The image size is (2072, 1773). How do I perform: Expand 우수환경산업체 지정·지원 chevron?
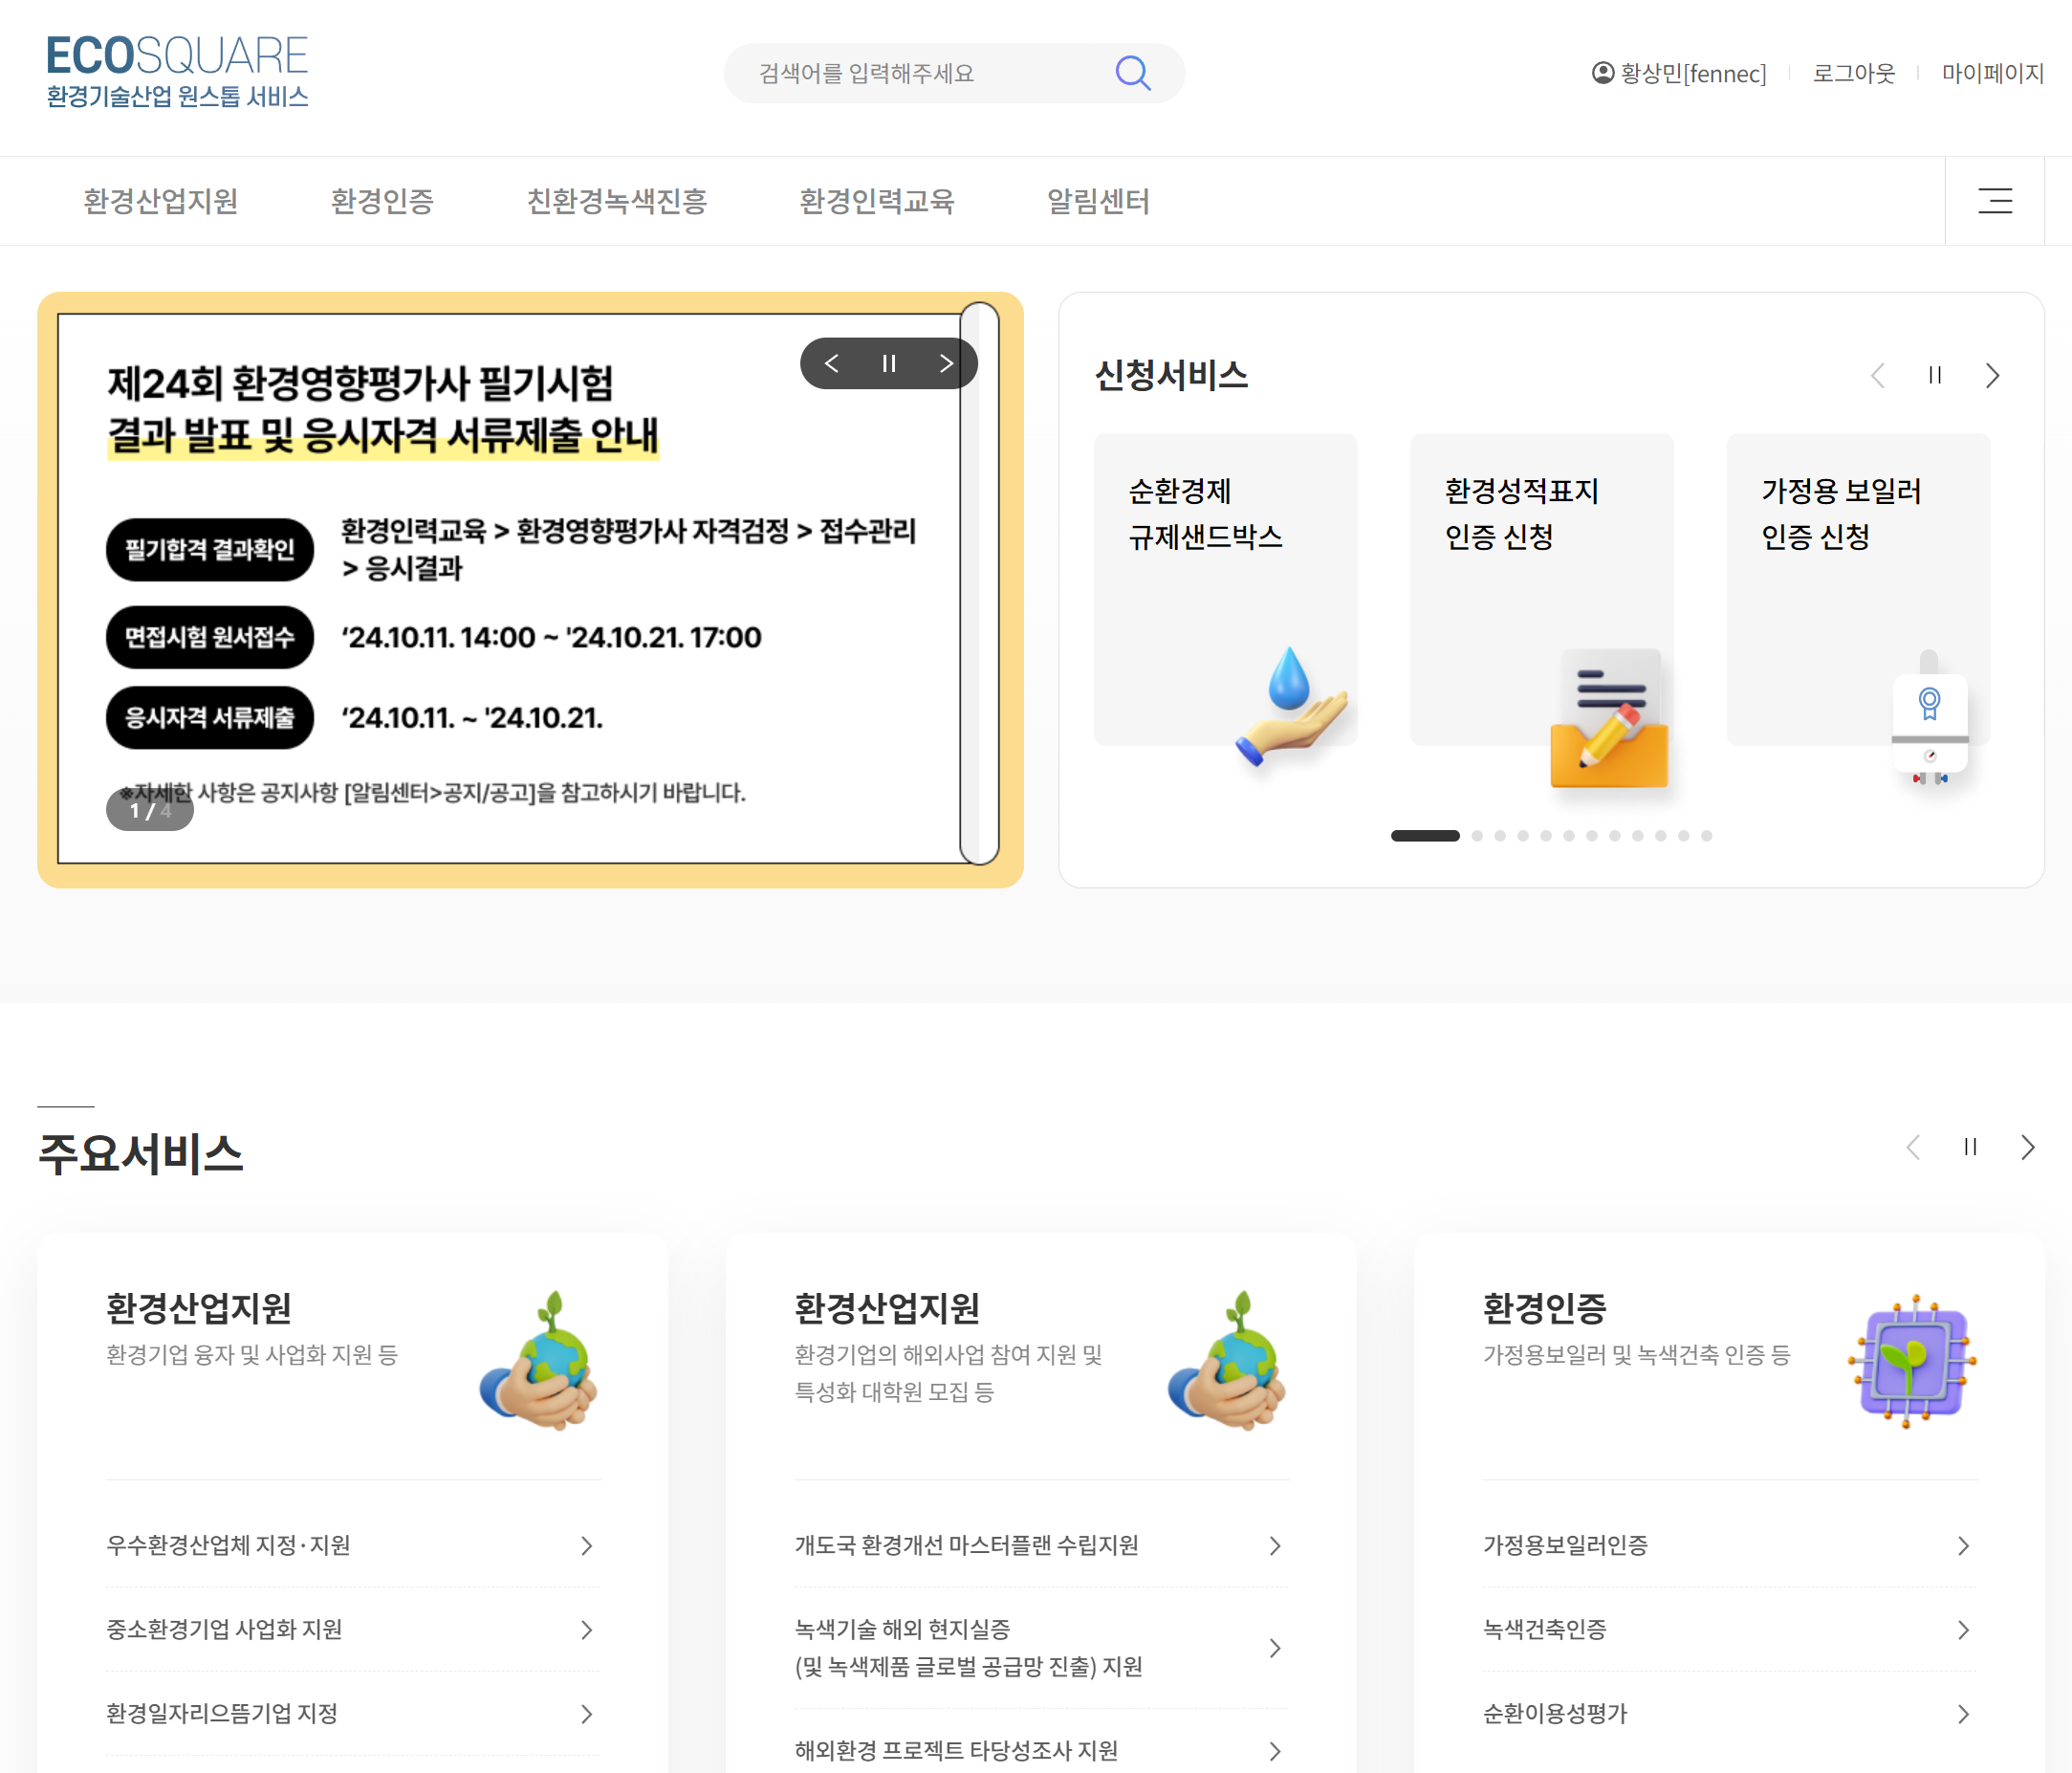(x=587, y=1546)
